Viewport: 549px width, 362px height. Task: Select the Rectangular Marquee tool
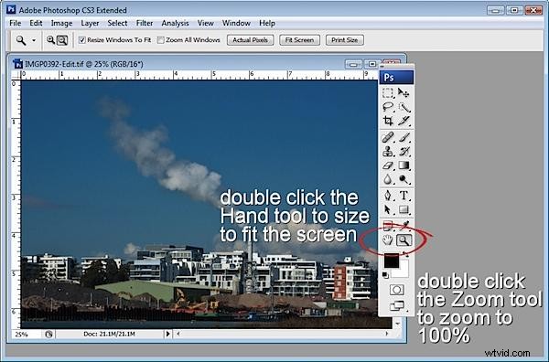coord(388,93)
